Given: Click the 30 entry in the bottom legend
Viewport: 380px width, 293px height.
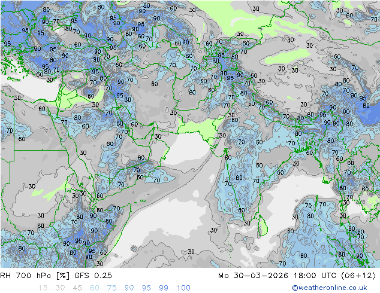Looking at the screenshot, I should (60, 288).
